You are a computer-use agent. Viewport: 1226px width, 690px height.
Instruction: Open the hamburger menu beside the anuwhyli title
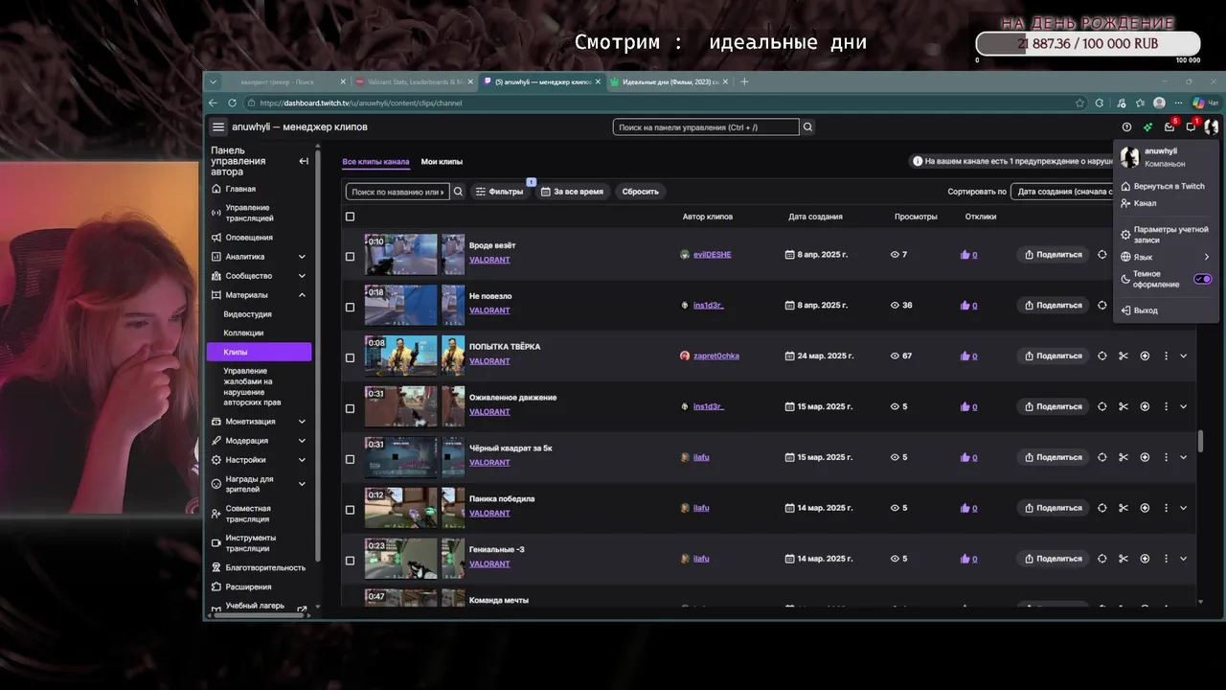click(218, 126)
